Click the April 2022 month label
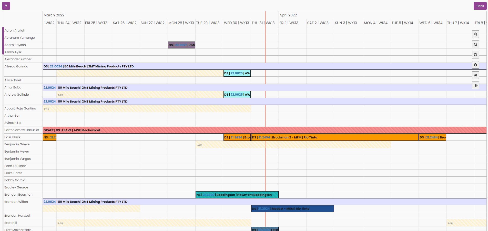 point(288,15)
